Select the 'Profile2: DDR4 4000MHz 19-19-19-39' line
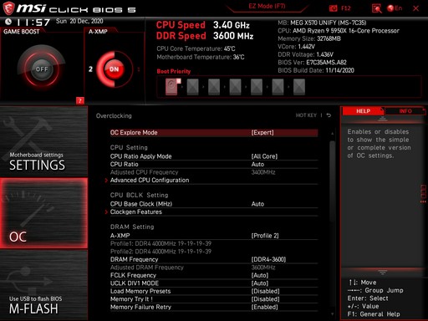The width and height of the screenshot is (428, 321). [160, 252]
